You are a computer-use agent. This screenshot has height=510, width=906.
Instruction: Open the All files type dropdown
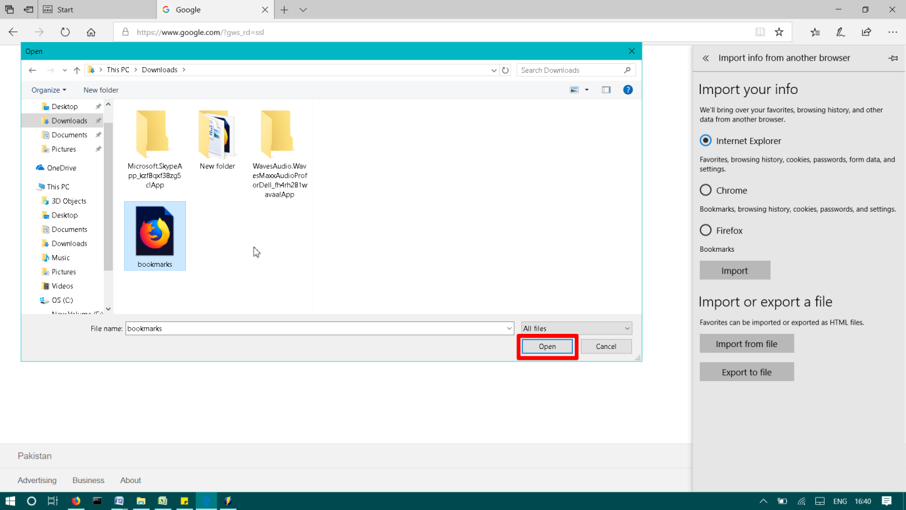click(x=576, y=328)
